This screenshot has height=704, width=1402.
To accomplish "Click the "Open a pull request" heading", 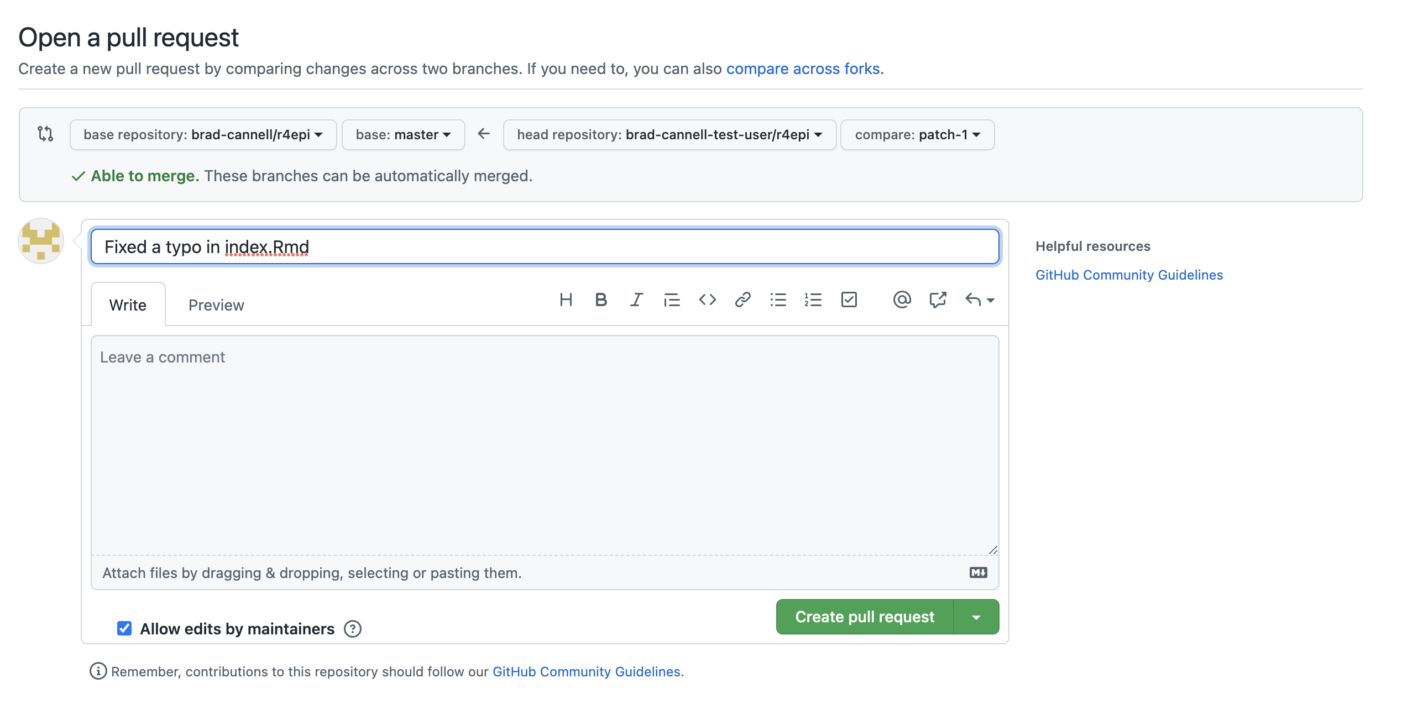I will point(128,38).
